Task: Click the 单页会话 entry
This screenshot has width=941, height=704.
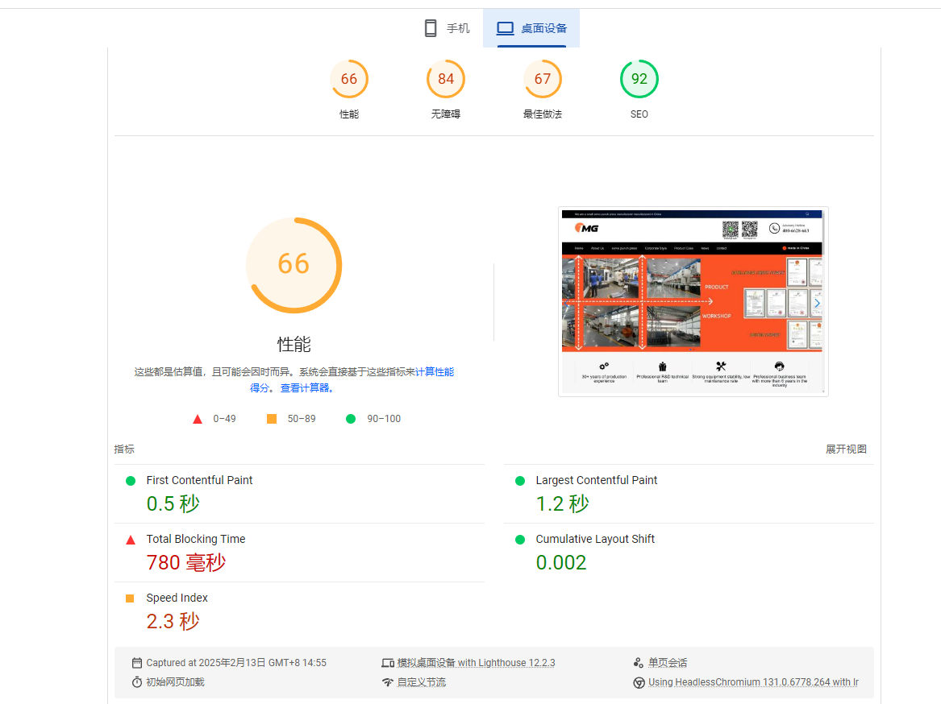Action: tap(668, 663)
